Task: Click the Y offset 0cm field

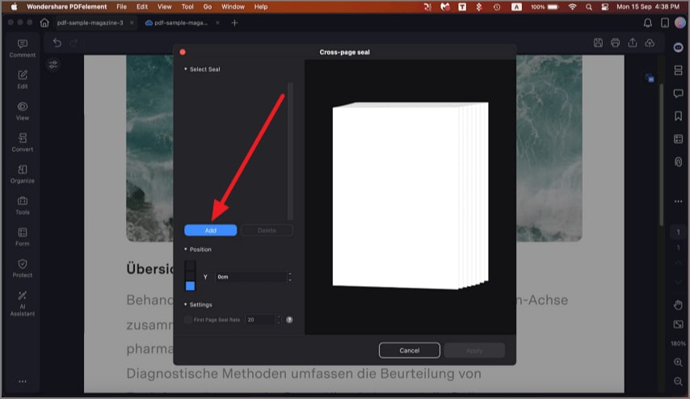Action: pos(250,277)
